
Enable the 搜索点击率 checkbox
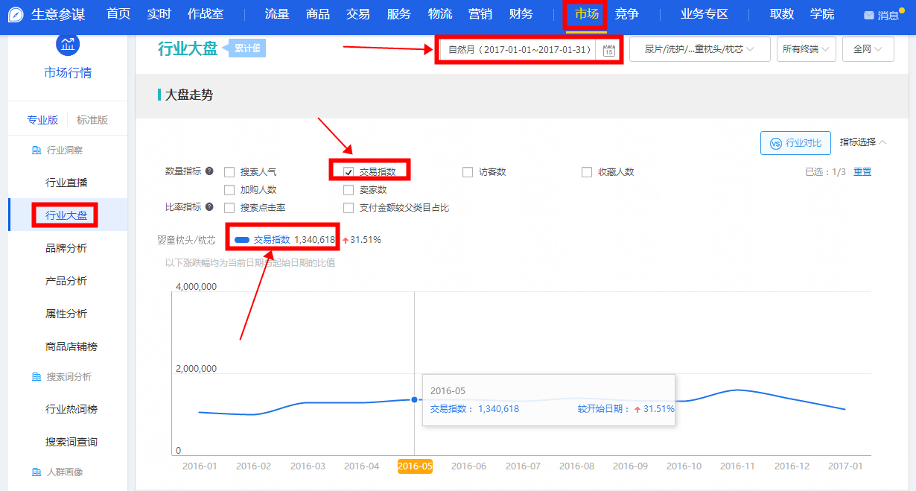229,208
